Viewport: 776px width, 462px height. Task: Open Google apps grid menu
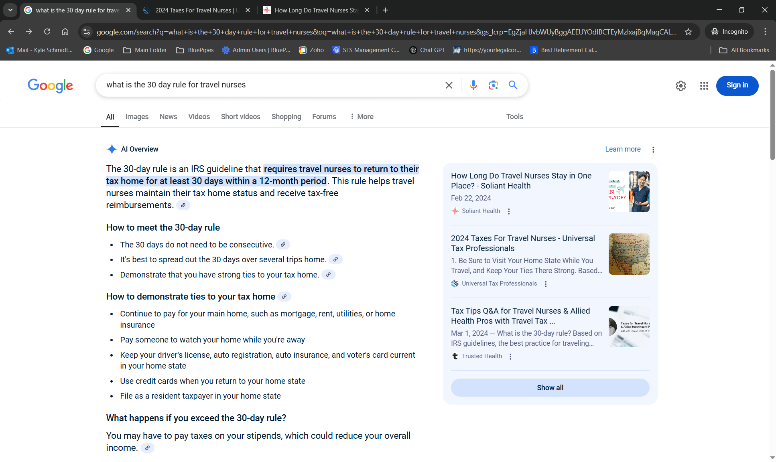point(704,86)
